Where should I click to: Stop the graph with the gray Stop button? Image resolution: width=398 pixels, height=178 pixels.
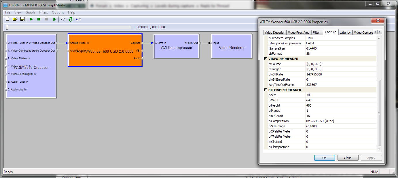tap(46, 19)
